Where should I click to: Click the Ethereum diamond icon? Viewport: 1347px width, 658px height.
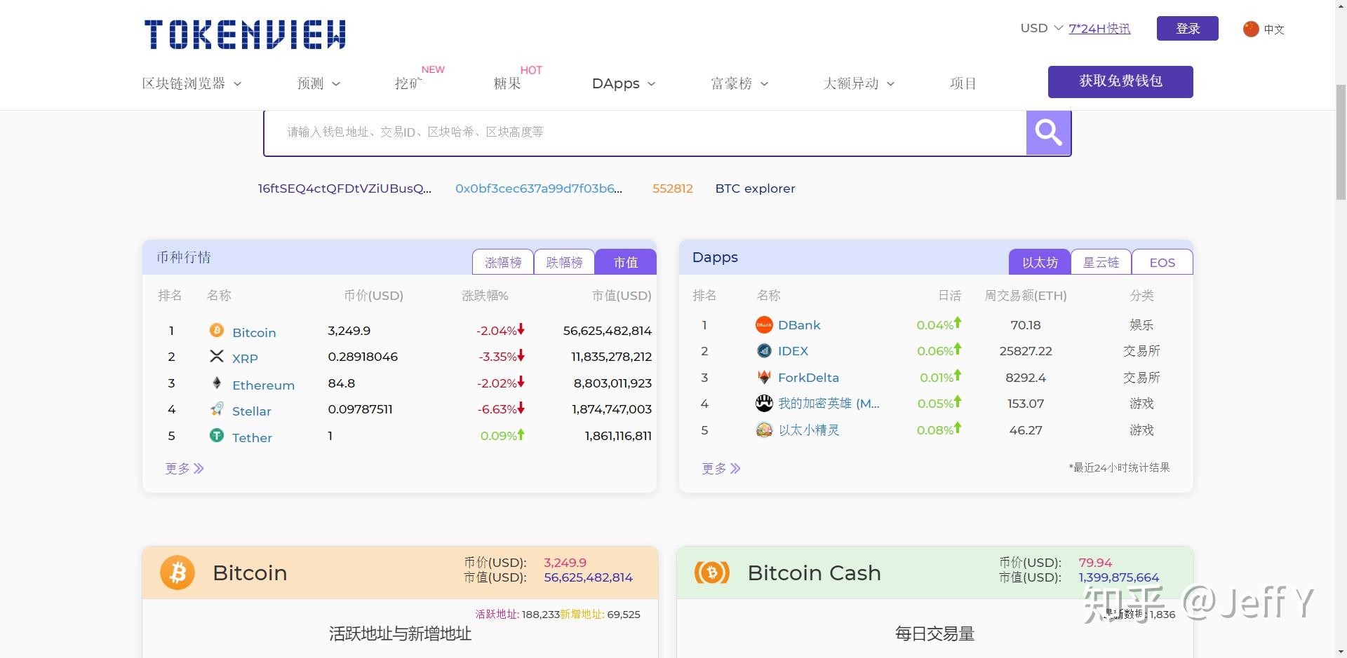pos(217,383)
